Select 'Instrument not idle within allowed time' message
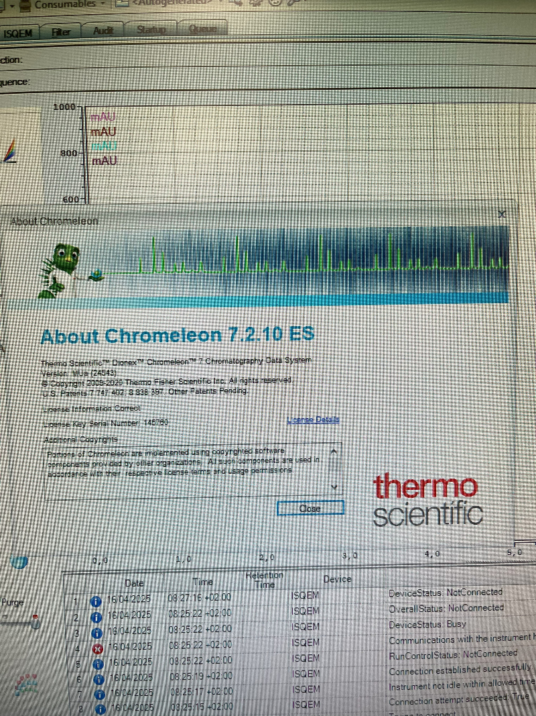Viewport: 536px width, 716px height. (x=462, y=685)
